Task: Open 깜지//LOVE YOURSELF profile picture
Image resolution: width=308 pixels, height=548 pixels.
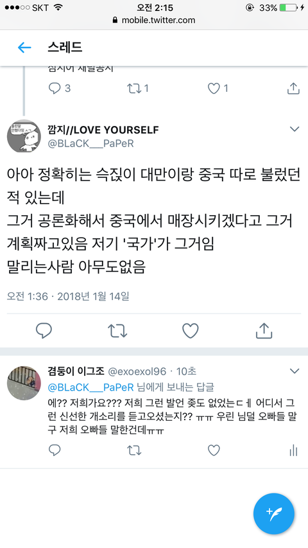Action: (24, 136)
